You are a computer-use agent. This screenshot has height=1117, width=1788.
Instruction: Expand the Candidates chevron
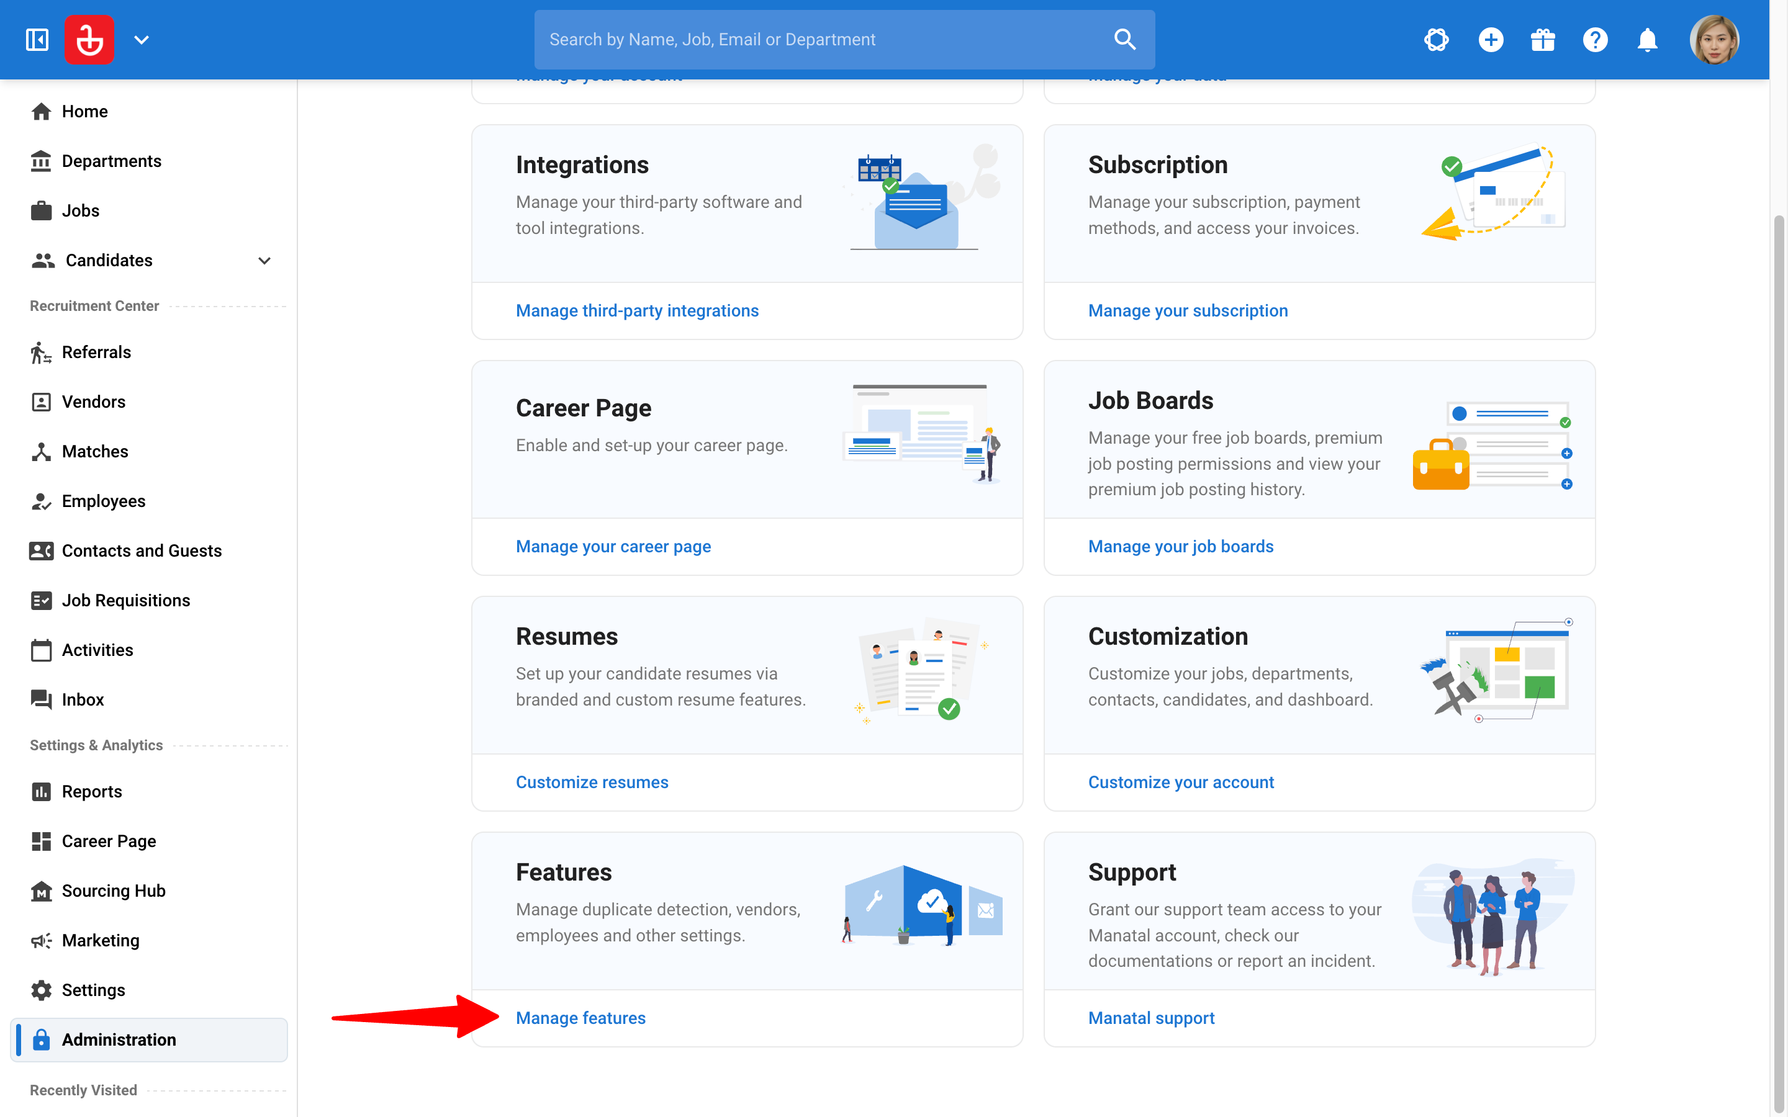pos(264,260)
